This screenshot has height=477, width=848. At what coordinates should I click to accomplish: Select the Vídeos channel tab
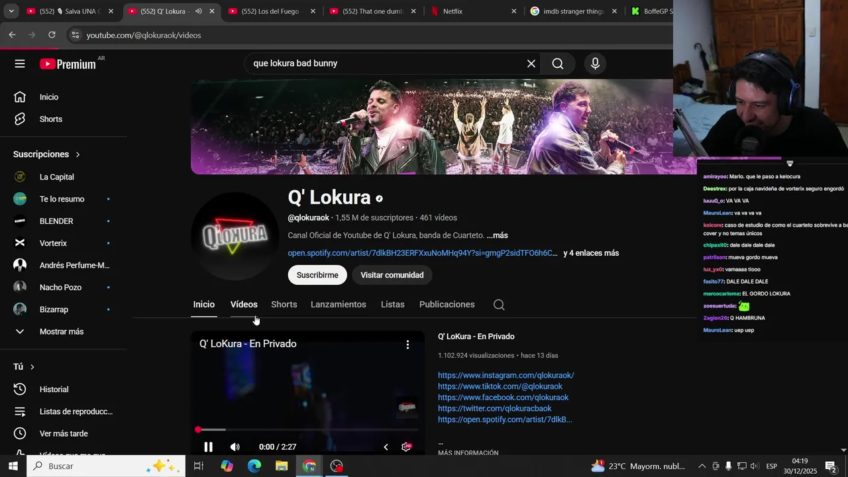(244, 305)
